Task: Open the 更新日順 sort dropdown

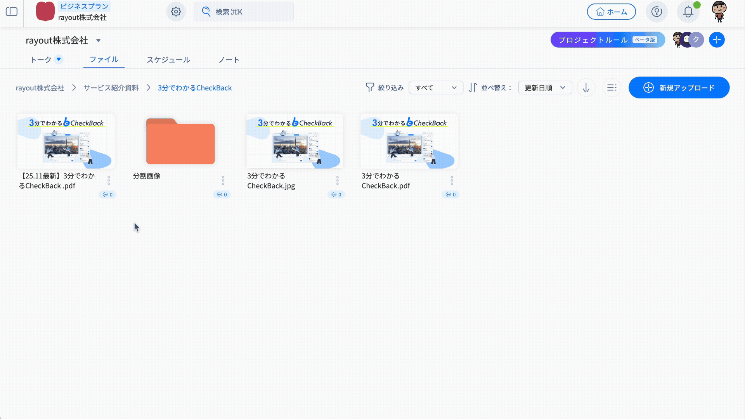Action: 545,88
